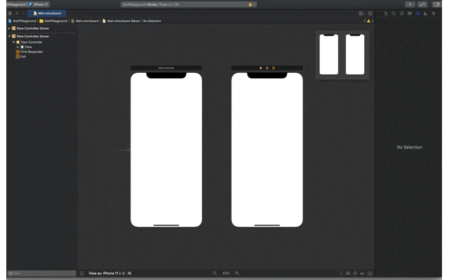Go to previous issue arrow

point(365,21)
